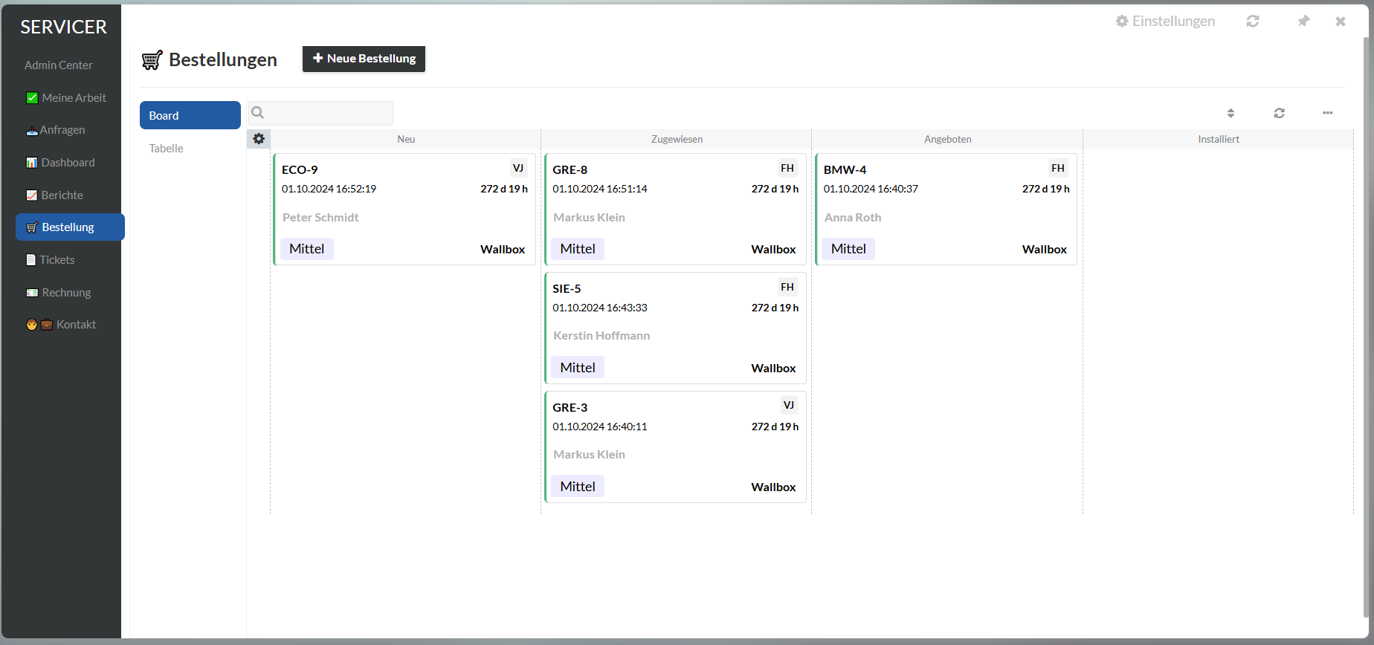Click the FH assignee badge on SIE-5
The image size is (1374, 645).
pyautogui.click(x=787, y=287)
